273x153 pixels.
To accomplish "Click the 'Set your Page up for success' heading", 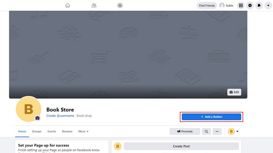I will click(x=44, y=145).
